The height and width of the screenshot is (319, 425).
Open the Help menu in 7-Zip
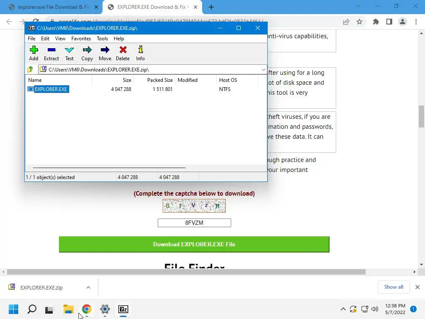point(119,39)
